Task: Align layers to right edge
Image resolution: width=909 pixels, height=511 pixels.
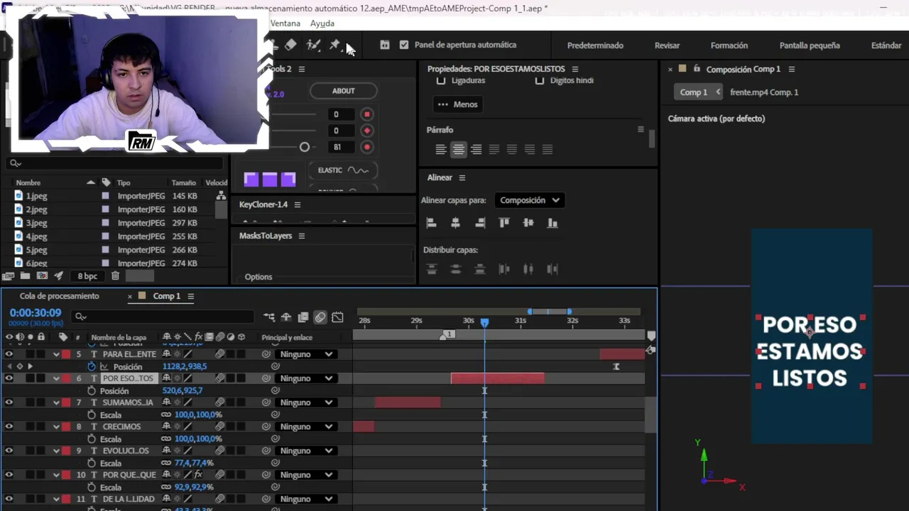Action: 480,223
